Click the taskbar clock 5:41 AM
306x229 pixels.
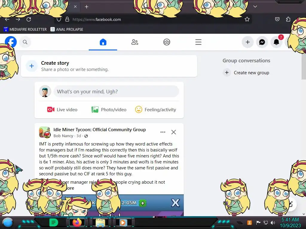click(x=290, y=220)
